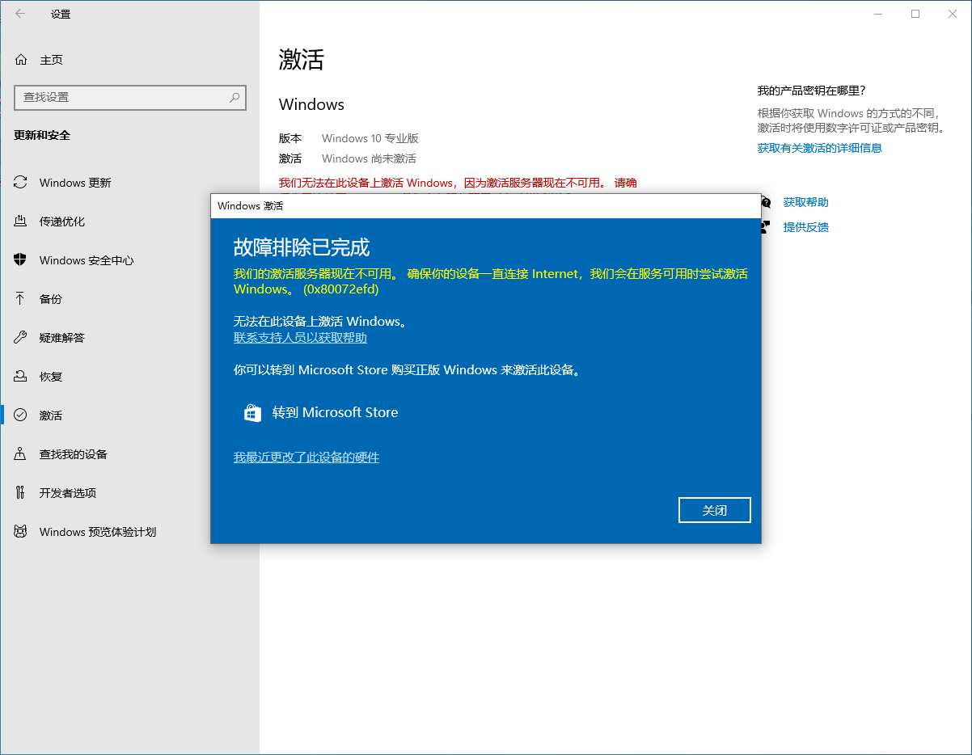Maximize the 设置 window
This screenshot has height=755, width=972.
tap(915, 14)
